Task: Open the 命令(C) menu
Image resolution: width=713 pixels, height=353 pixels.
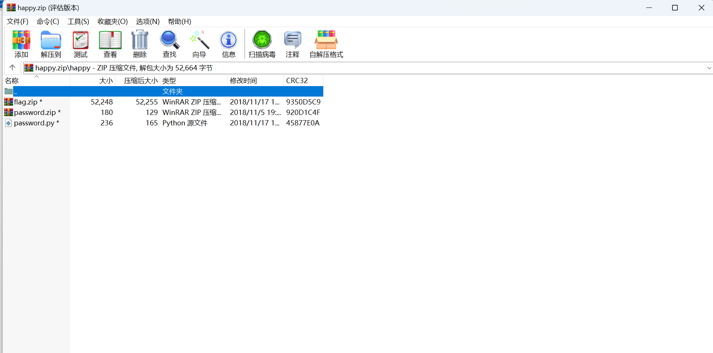Action: click(x=48, y=21)
